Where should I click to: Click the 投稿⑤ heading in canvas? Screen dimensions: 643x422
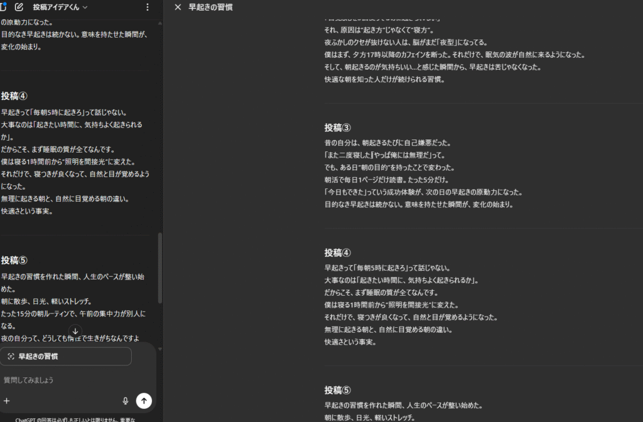pyautogui.click(x=337, y=390)
